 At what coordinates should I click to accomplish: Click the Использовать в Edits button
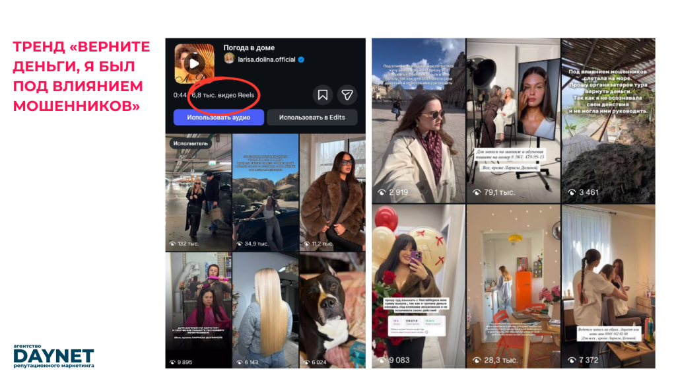312,118
